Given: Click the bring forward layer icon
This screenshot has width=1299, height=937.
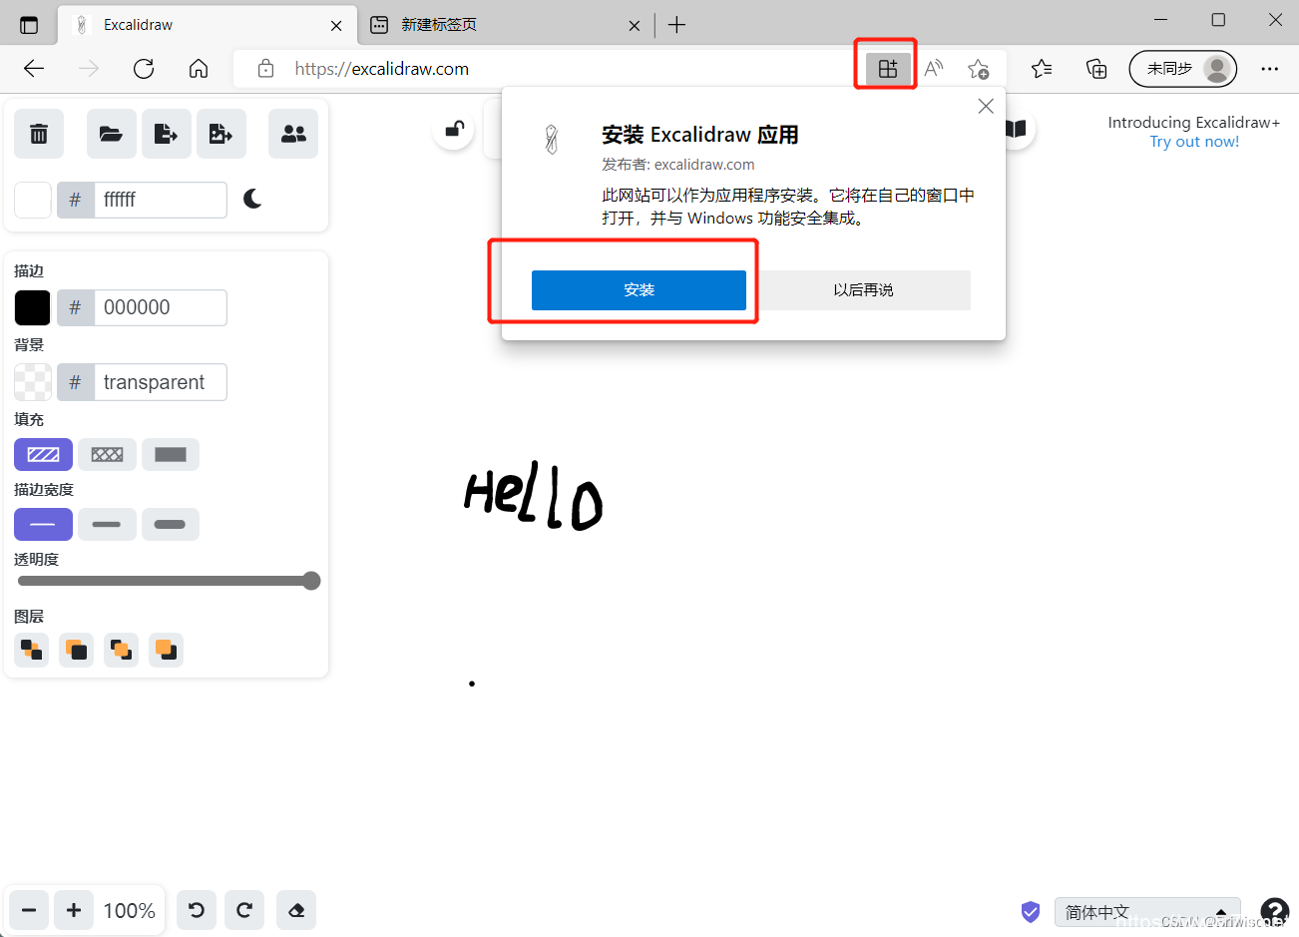Looking at the screenshot, I should pyautogui.click(x=166, y=651).
